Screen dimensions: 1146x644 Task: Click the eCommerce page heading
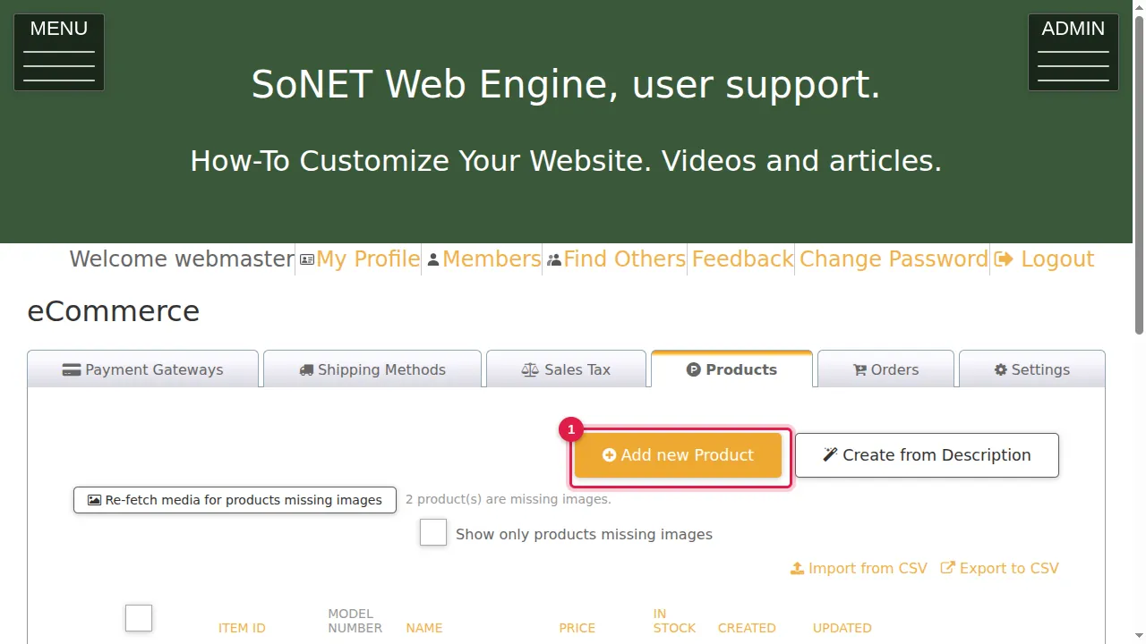pyautogui.click(x=114, y=311)
